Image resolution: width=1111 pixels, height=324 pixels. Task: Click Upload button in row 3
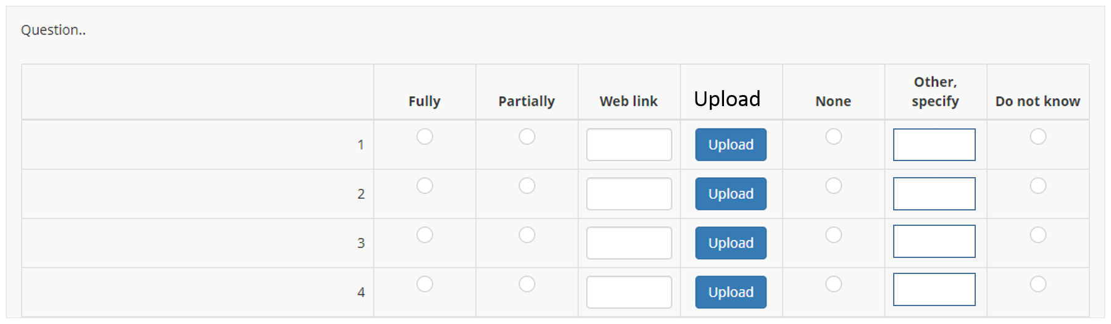[x=730, y=243]
